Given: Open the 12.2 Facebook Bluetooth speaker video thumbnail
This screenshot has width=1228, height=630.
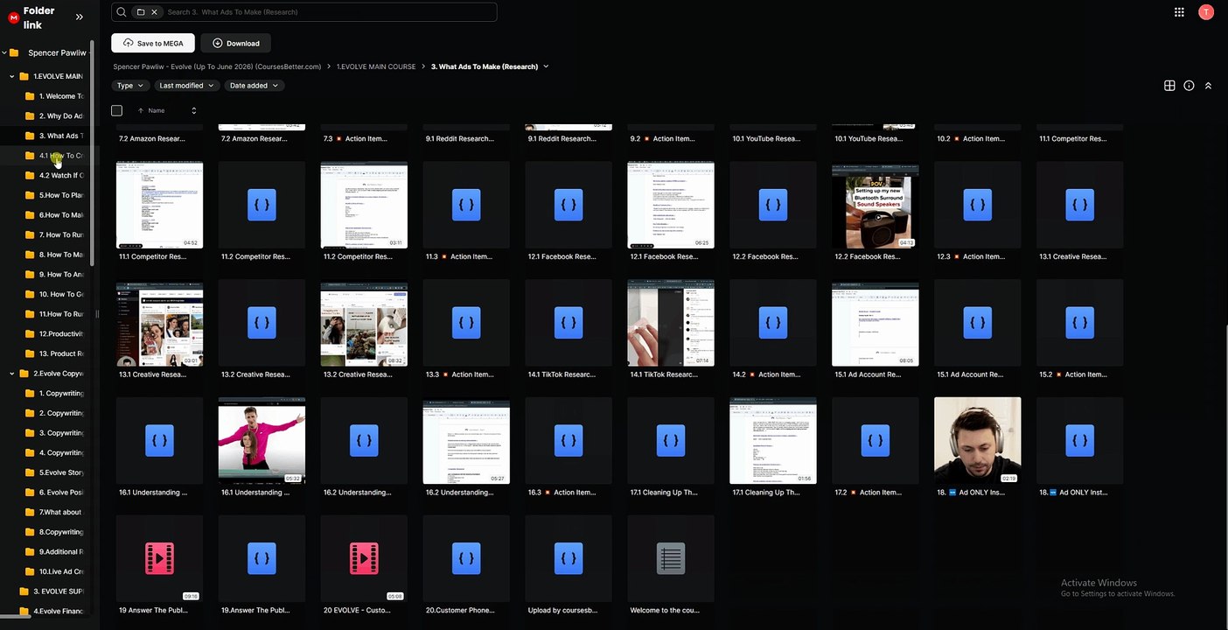Looking at the screenshot, I should pyautogui.click(x=876, y=206).
